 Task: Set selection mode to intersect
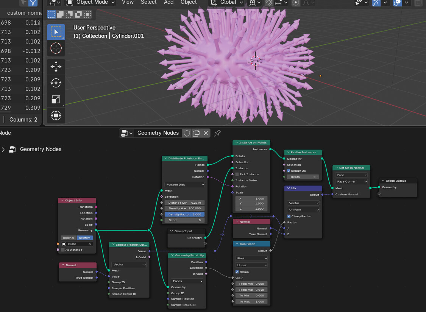coord(87,14)
